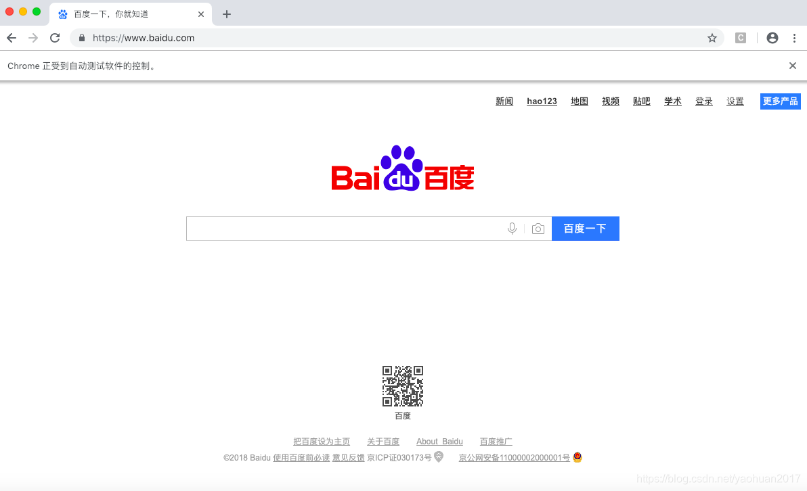807x491 pixels.
Task: Open the 意见反馈 feedback link
Action: pyautogui.click(x=349, y=458)
